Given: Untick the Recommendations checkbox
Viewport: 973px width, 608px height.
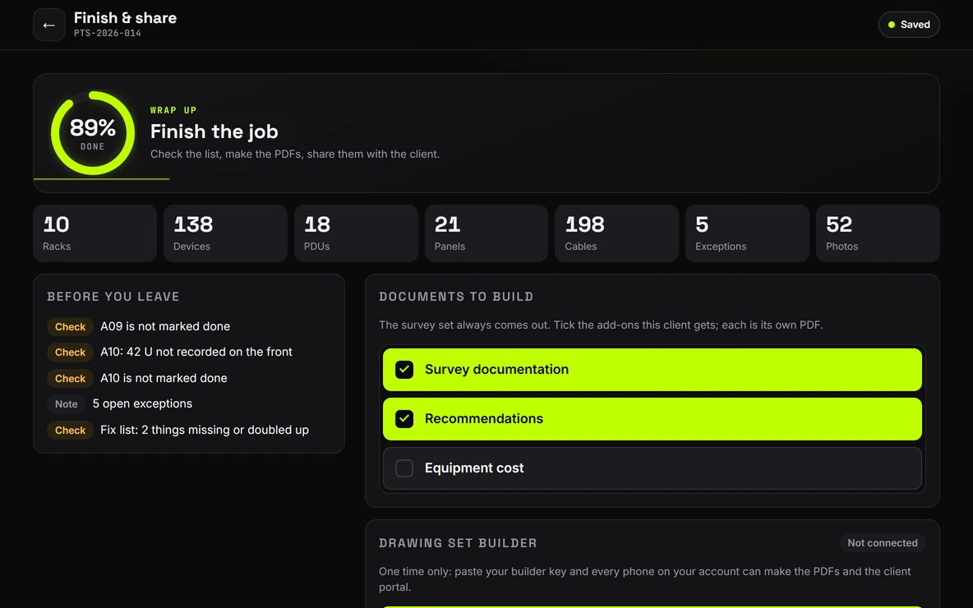Looking at the screenshot, I should pyautogui.click(x=404, y=419).
